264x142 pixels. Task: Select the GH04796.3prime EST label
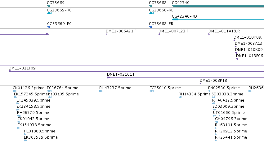coord(231,119)
